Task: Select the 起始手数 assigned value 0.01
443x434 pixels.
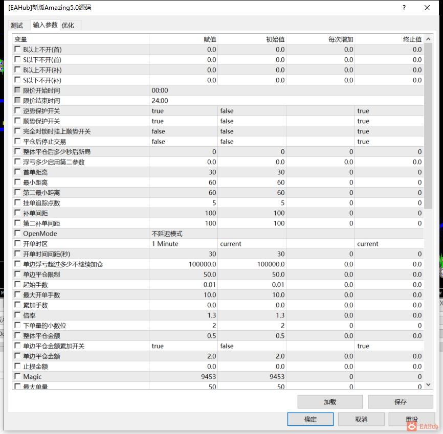Action: click(183, 285)
